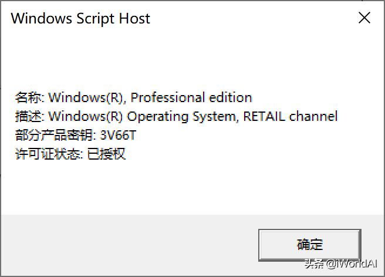Viewport: 385px width, 277px height.
Task: Close the Windows Script Host dialog
Action: coord(364,18)
